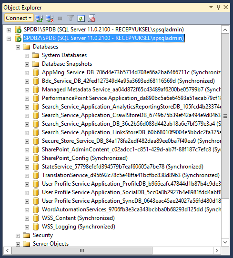233x258 pixels.
Task: Click the vertical scrollbar down arrow
Action: point(225,242)
